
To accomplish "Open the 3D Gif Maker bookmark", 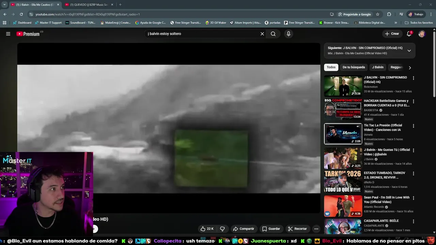I will pyautogui.click(x=216, y=23).
